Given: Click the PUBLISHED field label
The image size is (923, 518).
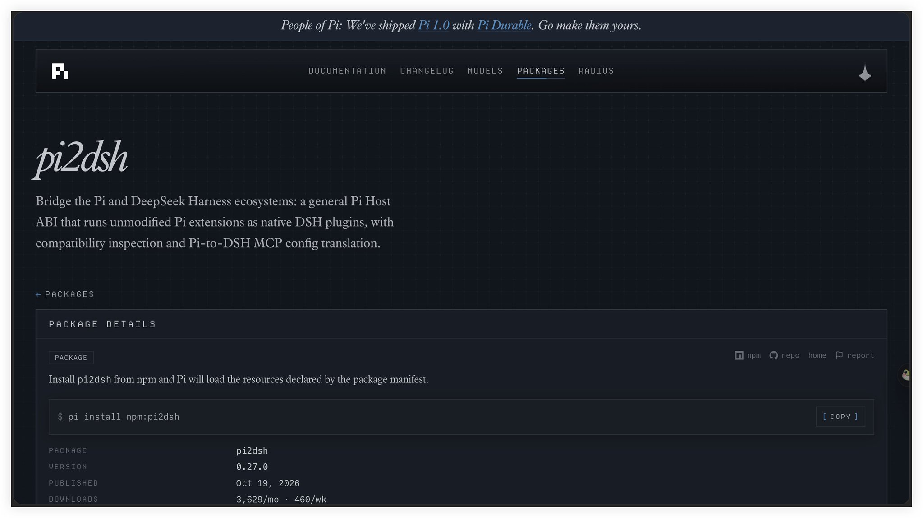Looking at the screenshot, I should coord(73,483).
